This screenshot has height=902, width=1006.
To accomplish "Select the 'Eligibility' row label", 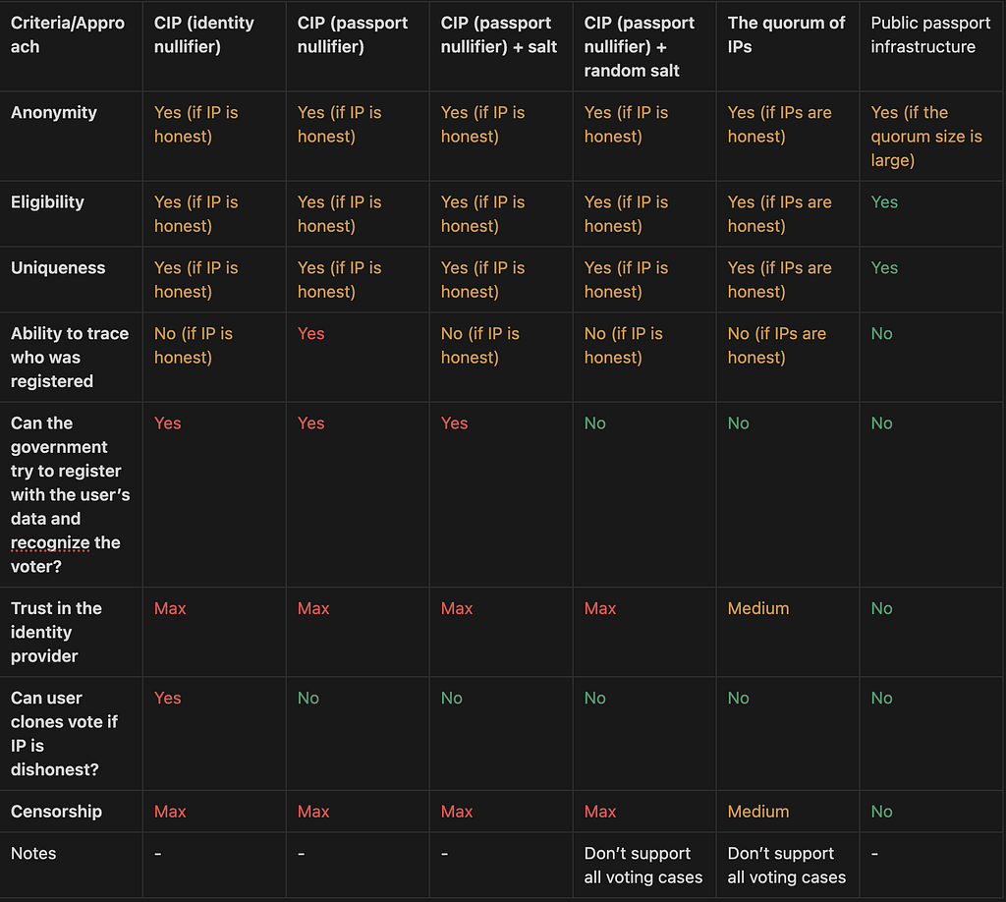I will click(47, 202).
